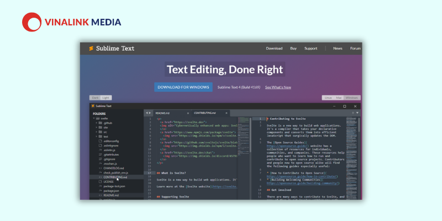Click the svelte.dev link on line 21
Image resolution: width=442 pixels, height=221 pixels.
pos(225,187)
